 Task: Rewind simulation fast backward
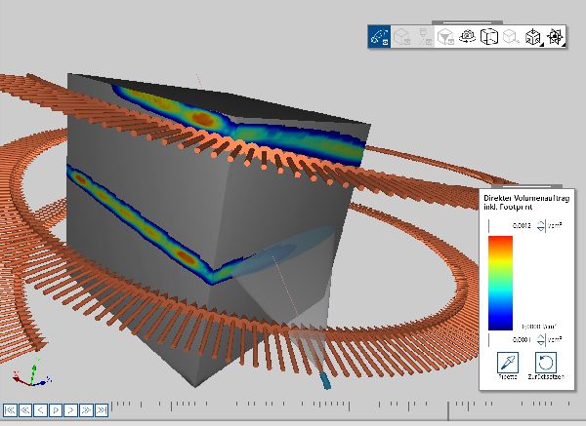coord(24,410)
